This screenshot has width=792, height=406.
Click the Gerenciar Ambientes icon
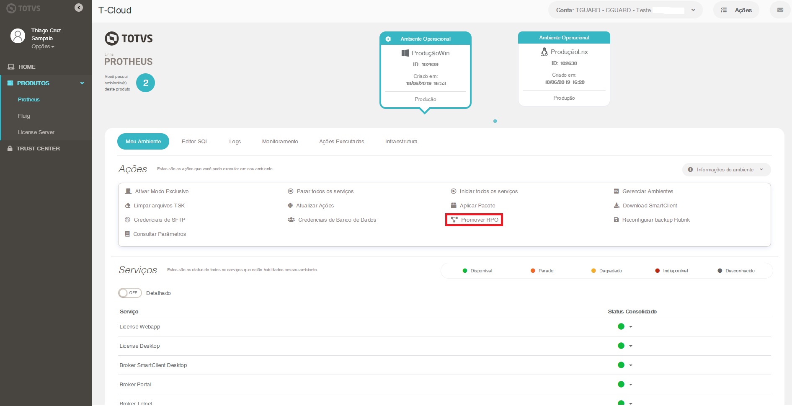pyautogui.click(x=617, y=191)
